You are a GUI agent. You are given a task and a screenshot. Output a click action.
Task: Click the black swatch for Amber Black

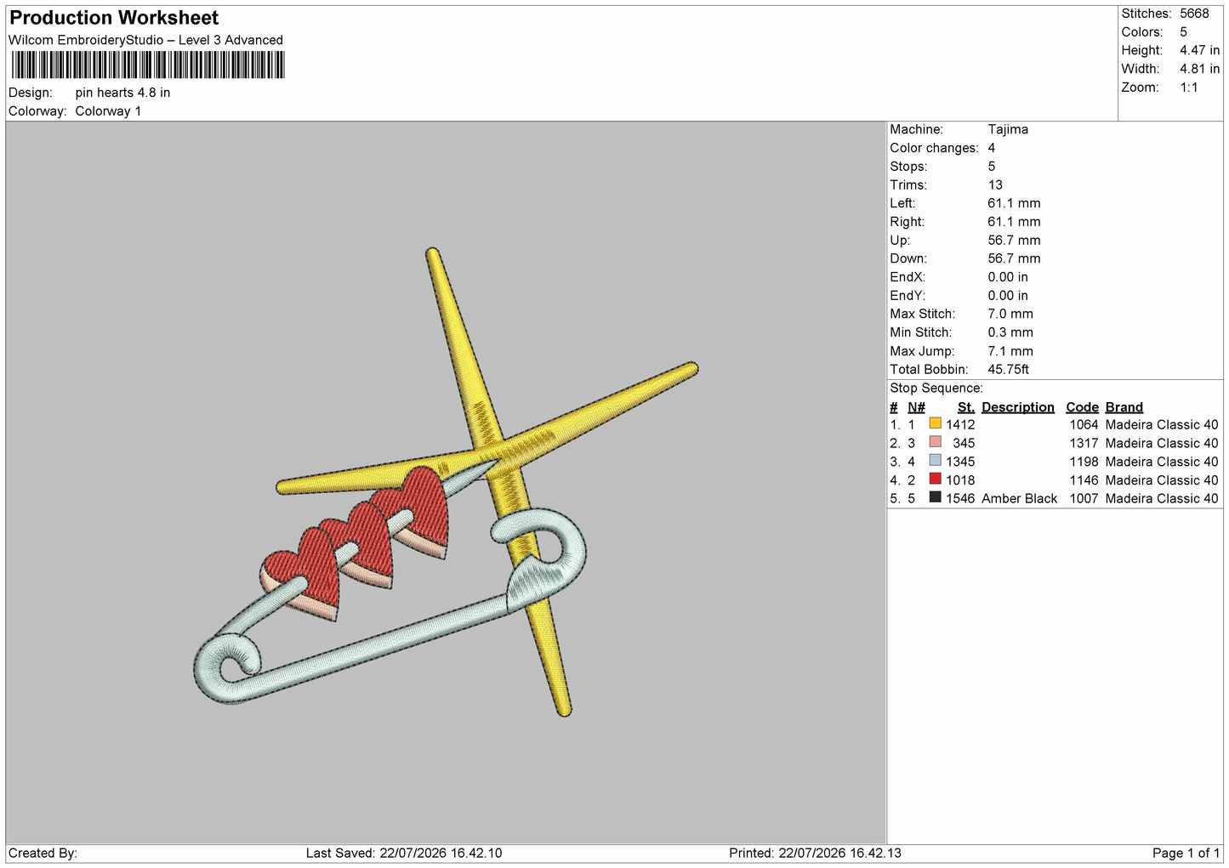pyautogui.click(x=936, y=497)
